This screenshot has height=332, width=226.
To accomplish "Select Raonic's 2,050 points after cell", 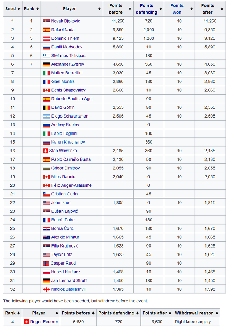I will [x=210, y=177].
